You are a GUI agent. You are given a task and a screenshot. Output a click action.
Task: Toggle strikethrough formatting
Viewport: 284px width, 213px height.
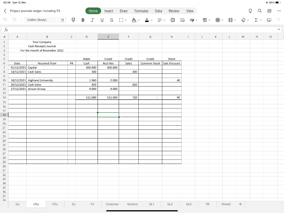(111, 20)
